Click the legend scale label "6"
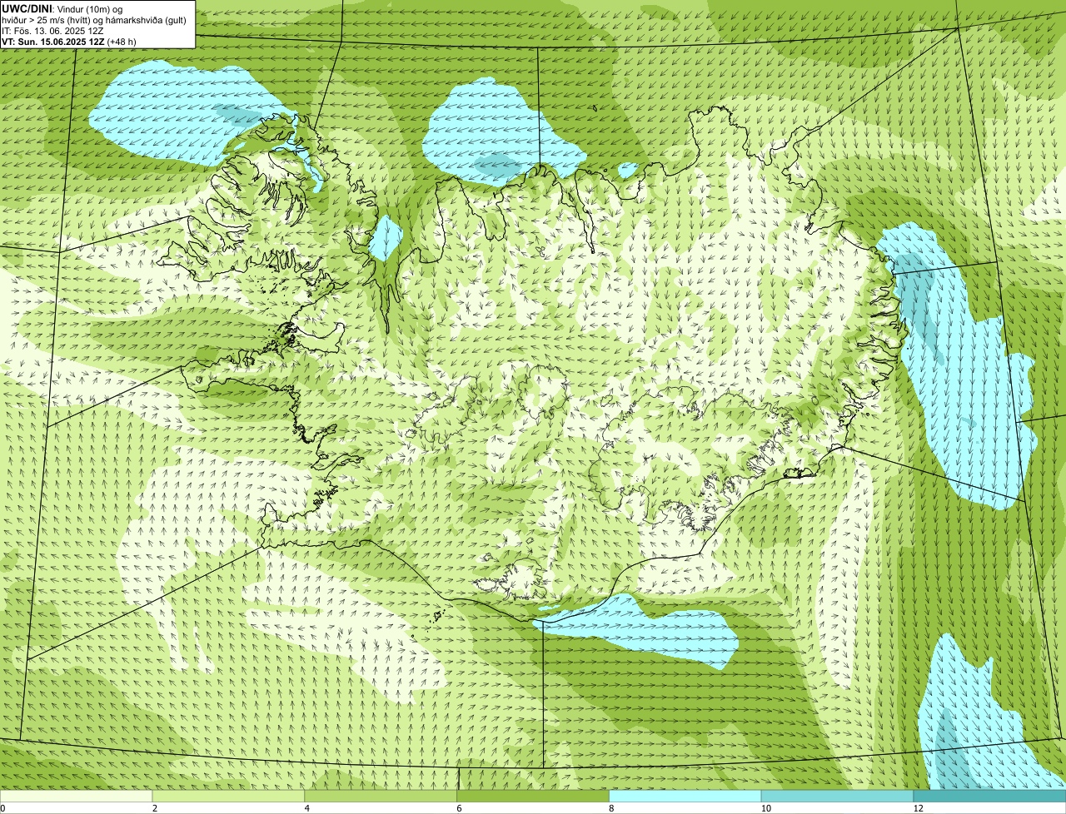 pyautogui.click(x=459, y=808)
